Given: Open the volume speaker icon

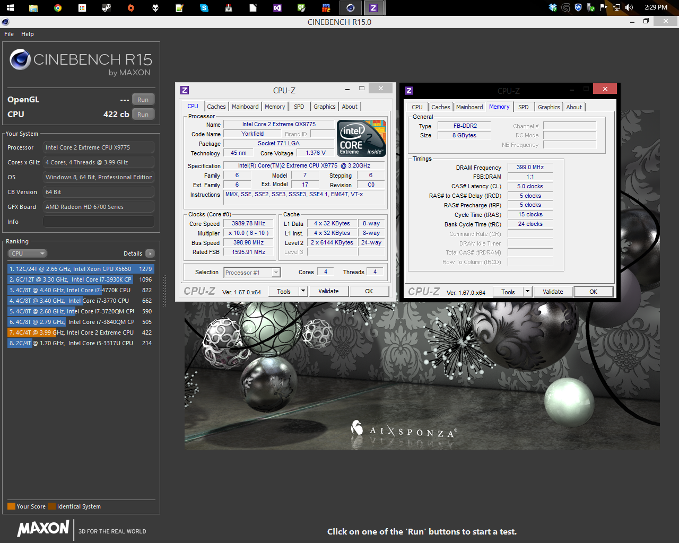Looking at the screenshot, I should click(629, 7).
